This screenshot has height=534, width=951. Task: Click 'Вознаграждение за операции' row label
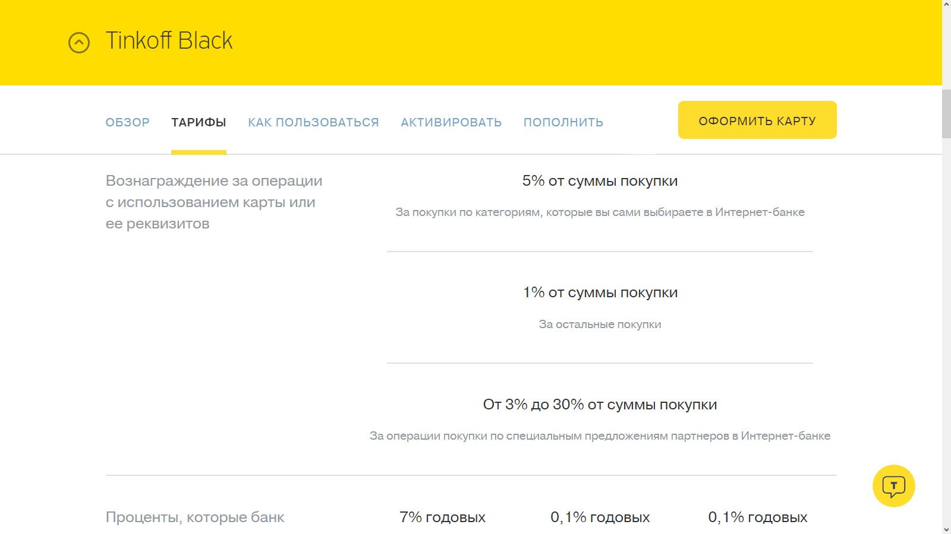tap(214, 202)
